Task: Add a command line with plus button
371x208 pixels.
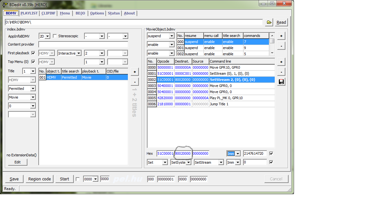Action: tap(281, 62)
